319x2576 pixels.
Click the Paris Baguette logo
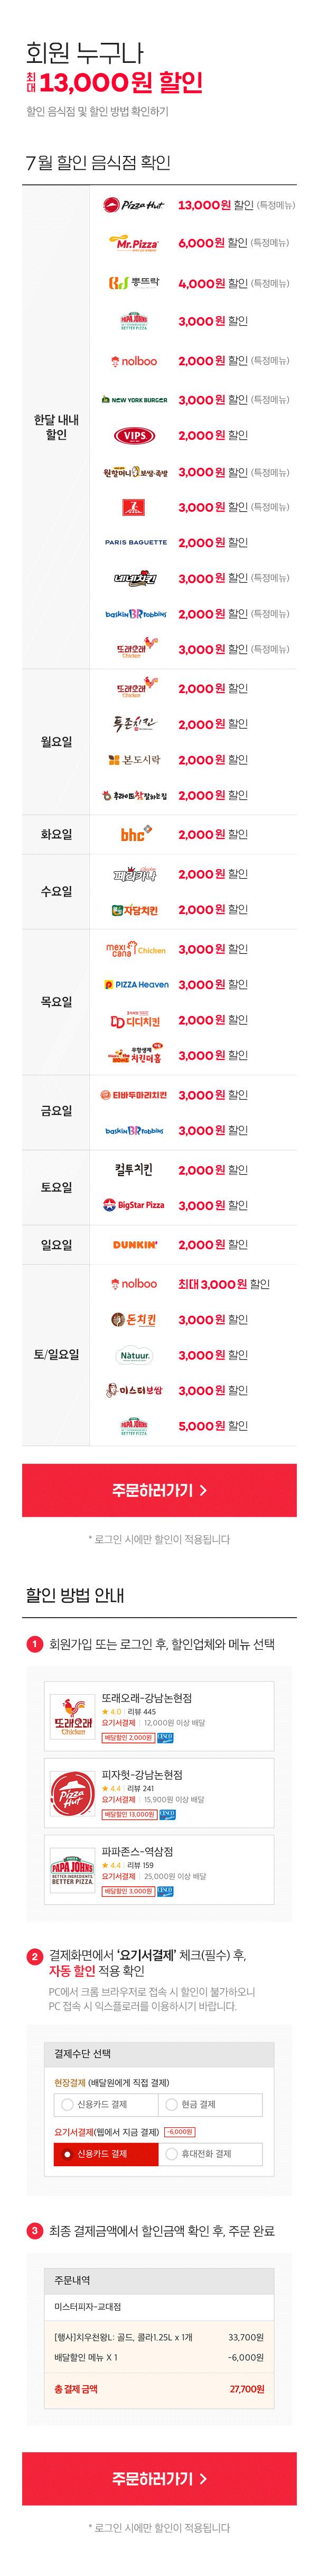coord(135,542)
